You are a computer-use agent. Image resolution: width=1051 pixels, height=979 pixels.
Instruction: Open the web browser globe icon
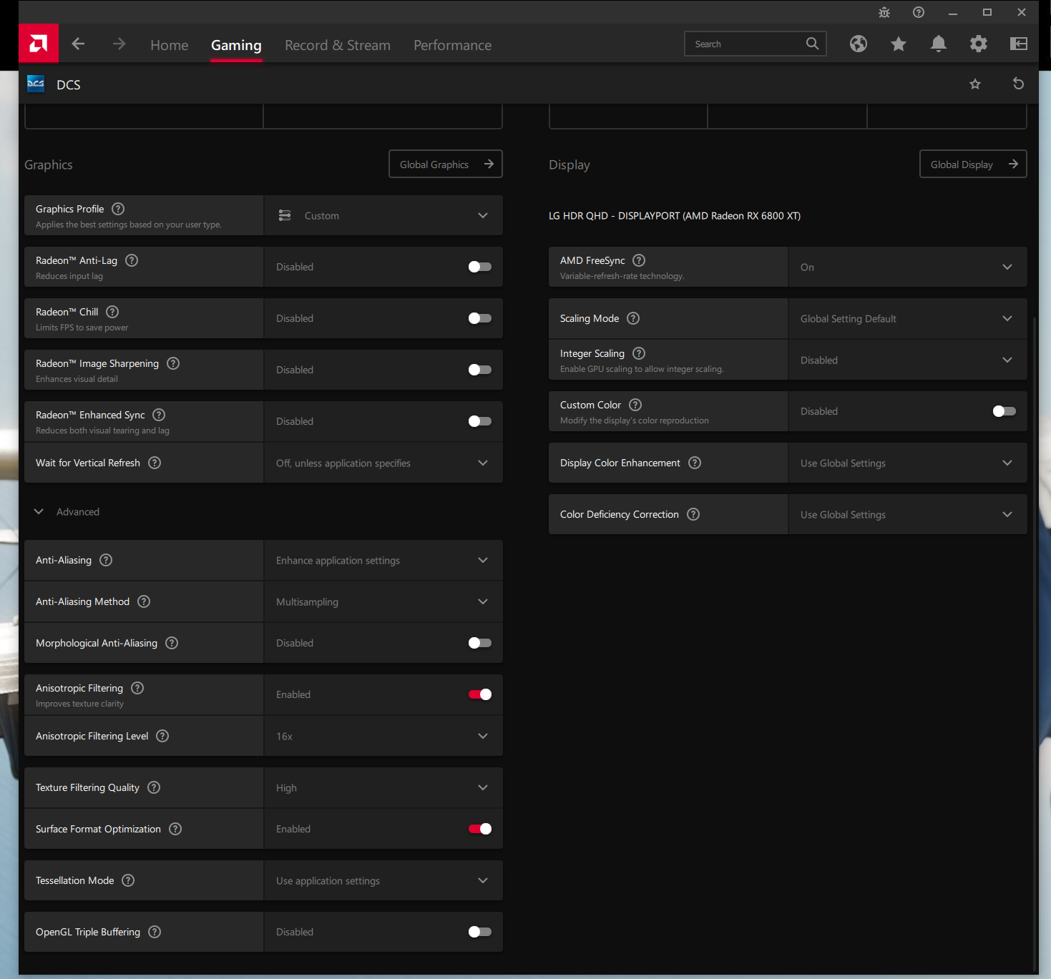859,44
